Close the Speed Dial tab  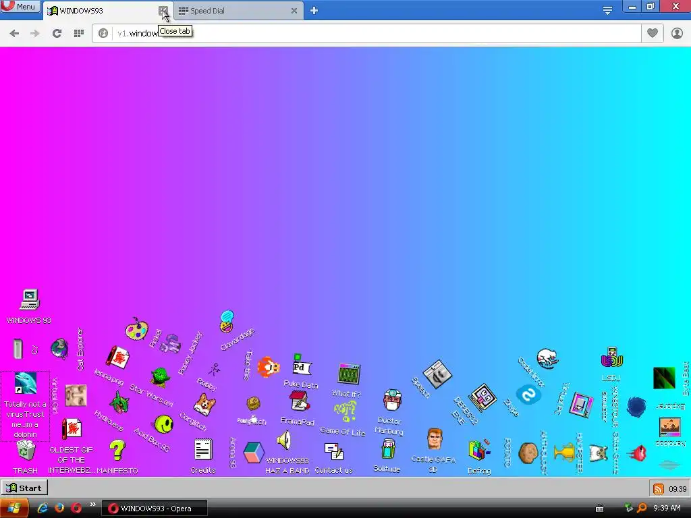point(294,11)
